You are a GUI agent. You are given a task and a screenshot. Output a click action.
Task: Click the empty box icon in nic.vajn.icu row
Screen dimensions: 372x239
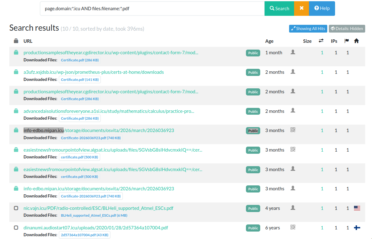16,208
